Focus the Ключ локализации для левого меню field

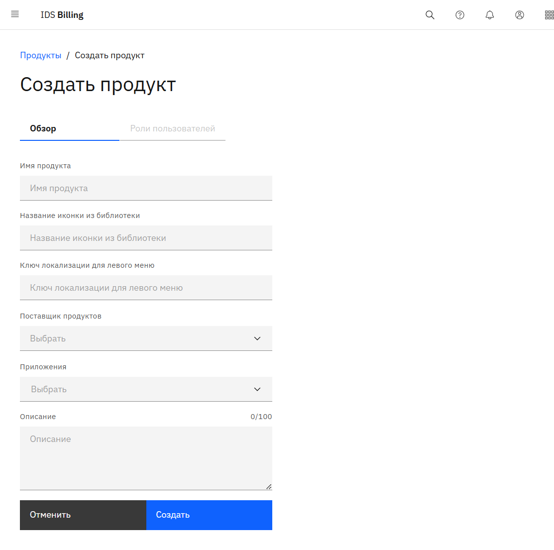(146, 288)
